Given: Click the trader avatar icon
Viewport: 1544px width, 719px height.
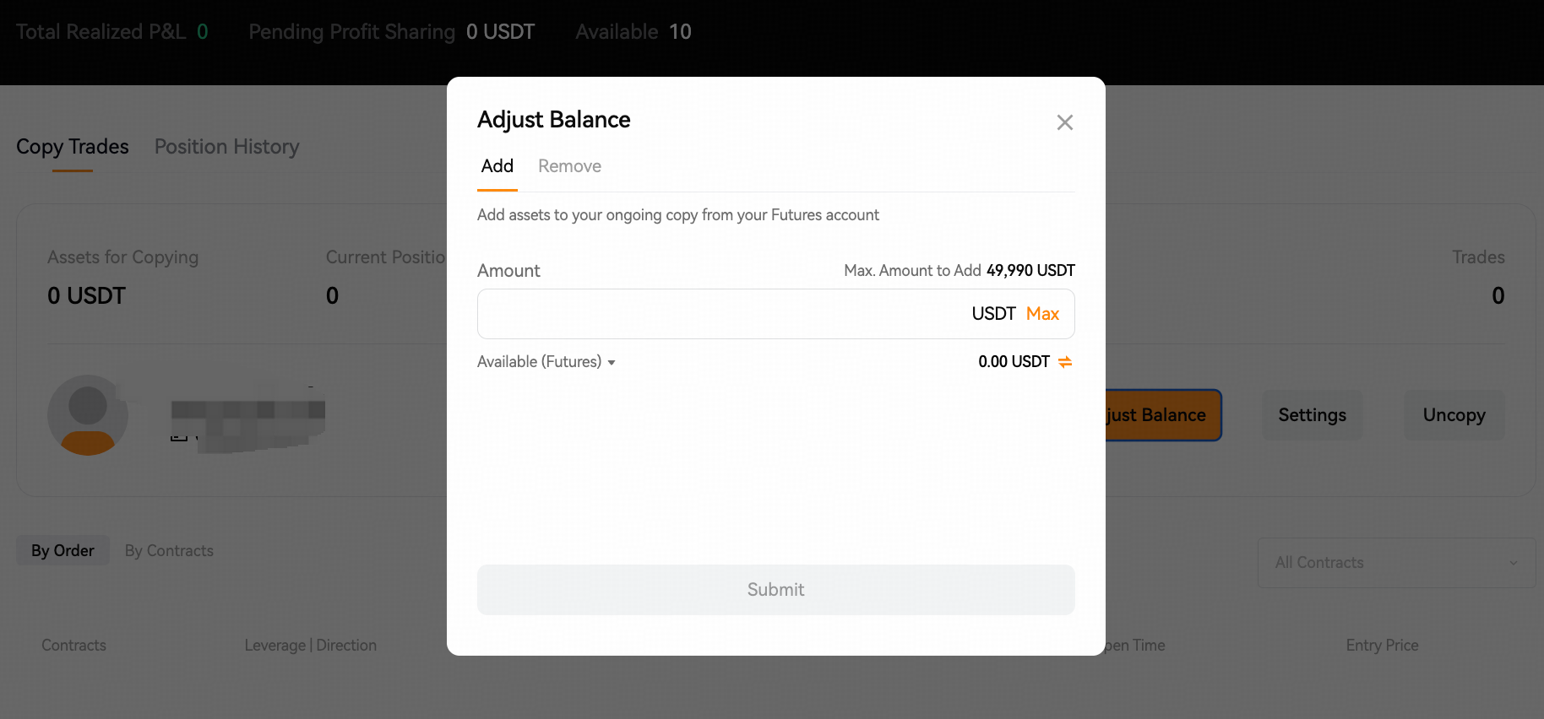Looking at the screenshot, I should click(88, 415).
